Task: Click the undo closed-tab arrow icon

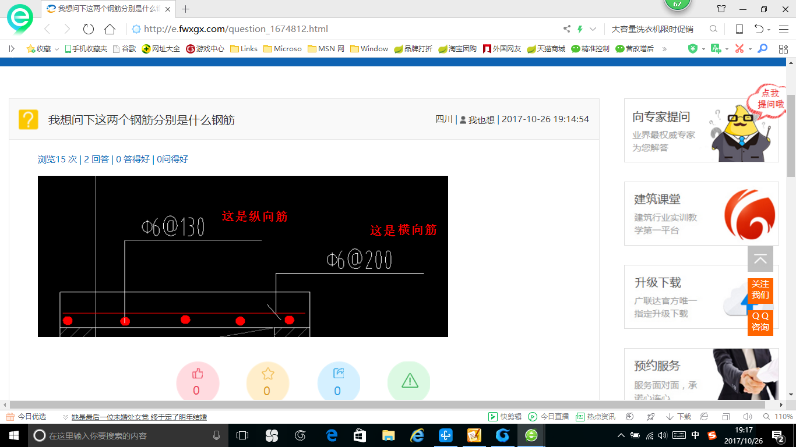Action: [759, 29]
